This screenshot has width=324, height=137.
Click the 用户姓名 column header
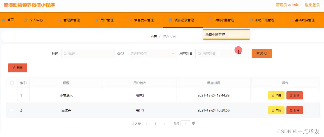(140, 83)
